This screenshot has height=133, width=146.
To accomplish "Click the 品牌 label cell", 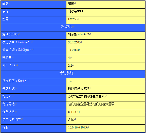I will [33, 5].
